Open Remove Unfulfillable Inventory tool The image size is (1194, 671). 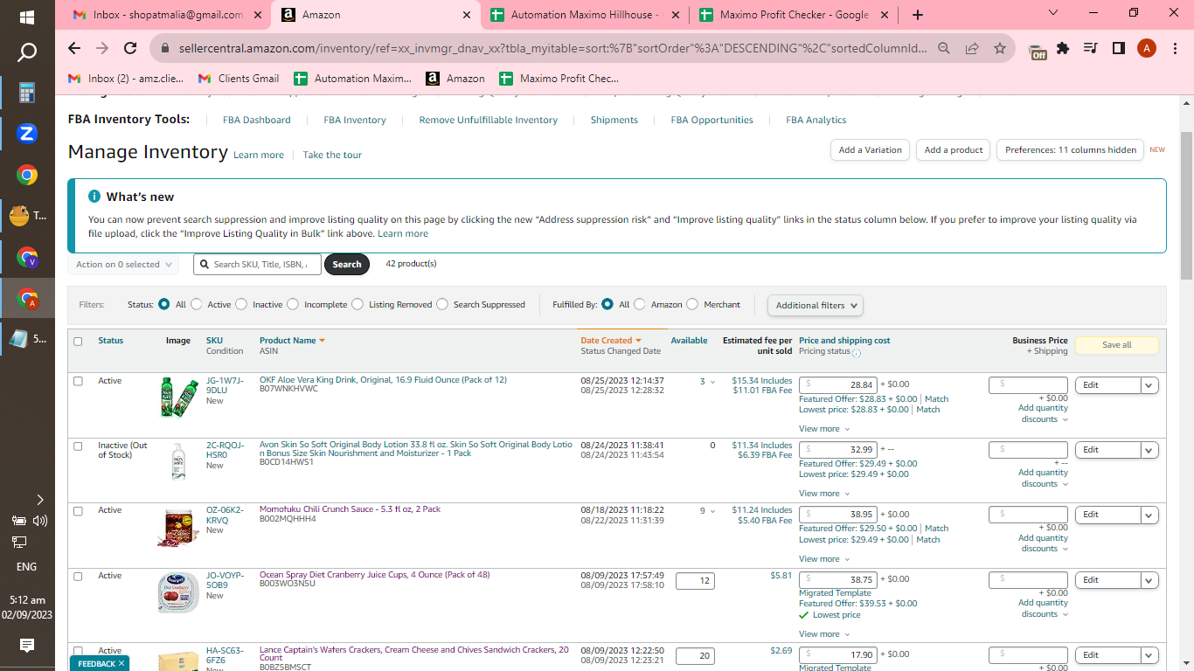(488, 120)
